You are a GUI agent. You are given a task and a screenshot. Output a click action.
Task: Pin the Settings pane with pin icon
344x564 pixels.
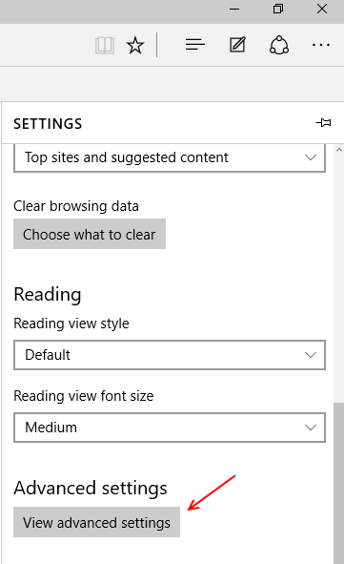(x=324, y=123)
